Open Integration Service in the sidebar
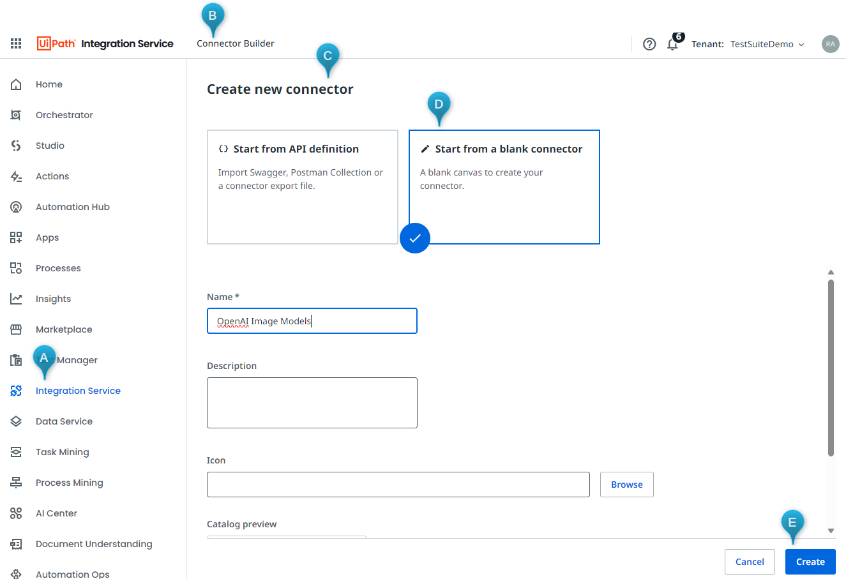This screenshot has height=579, width=846. [x=78, y=391]
